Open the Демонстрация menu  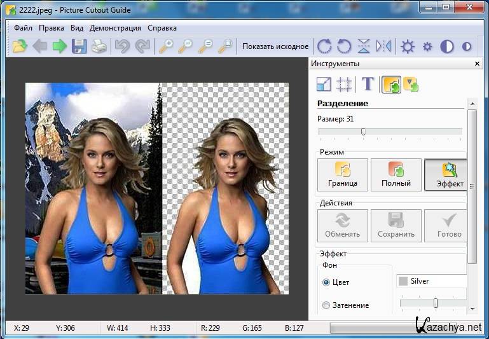pyautogui.click(x=115, y=28)
